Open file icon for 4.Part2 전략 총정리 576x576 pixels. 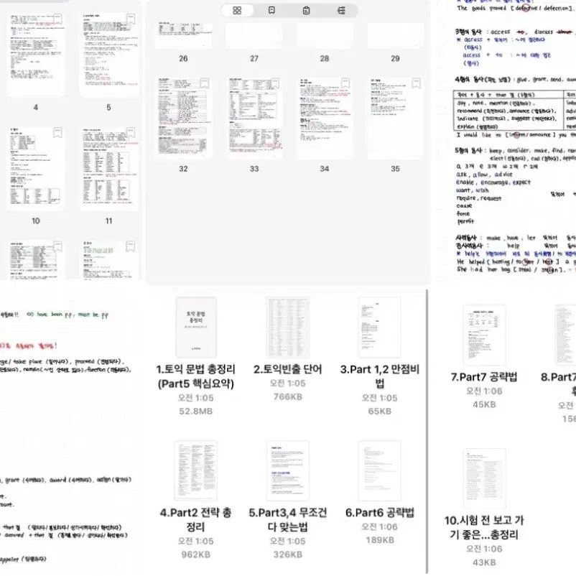pyautogui.click(x=196, y=470)
